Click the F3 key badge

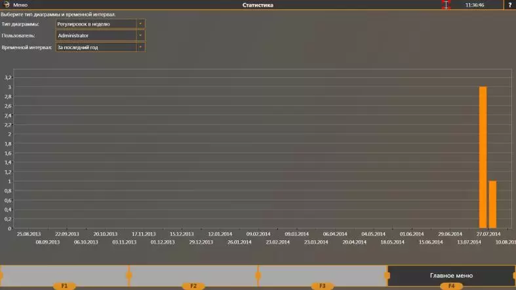point(322,286)
